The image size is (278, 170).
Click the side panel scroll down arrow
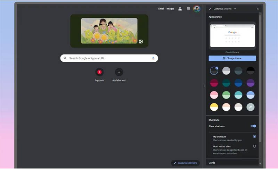pyautogui.click(x=260, y=164)
